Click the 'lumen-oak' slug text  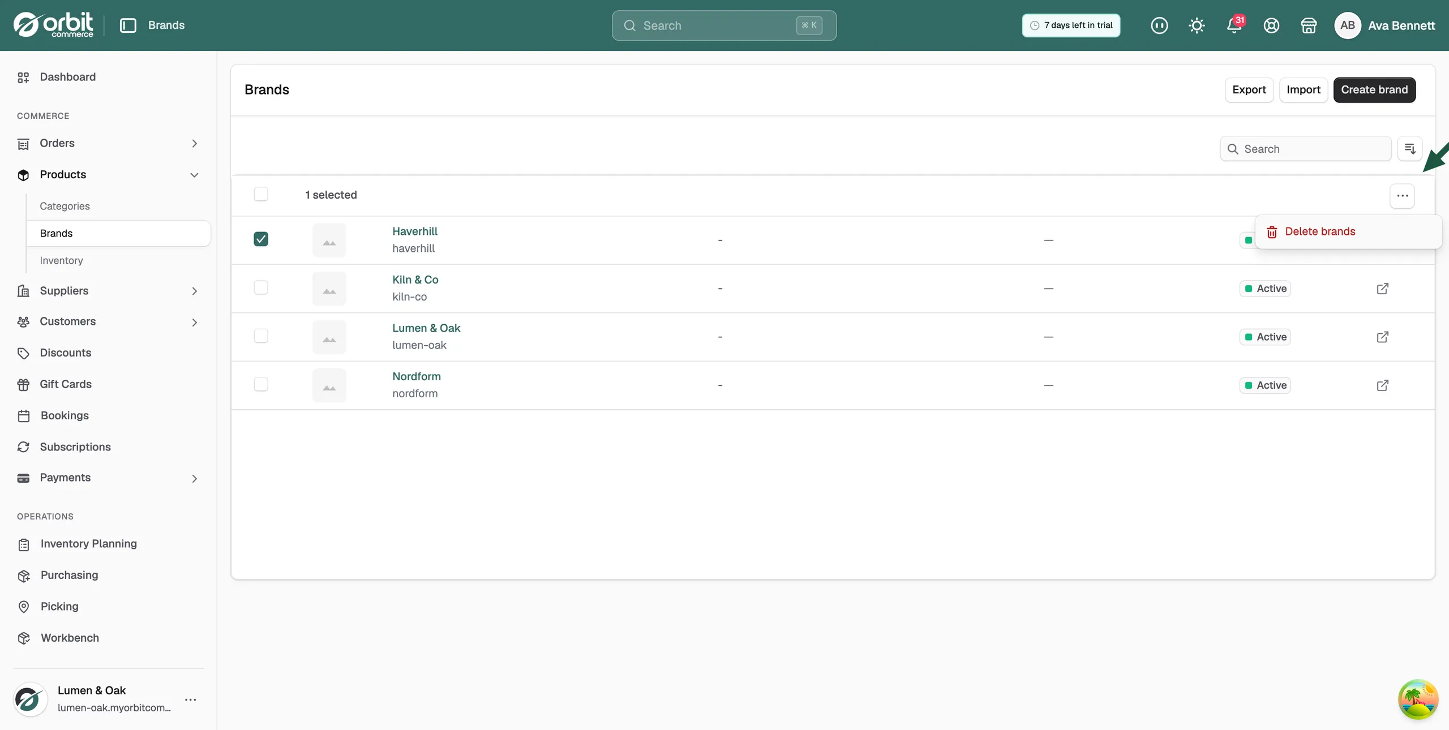pos(419,345)
